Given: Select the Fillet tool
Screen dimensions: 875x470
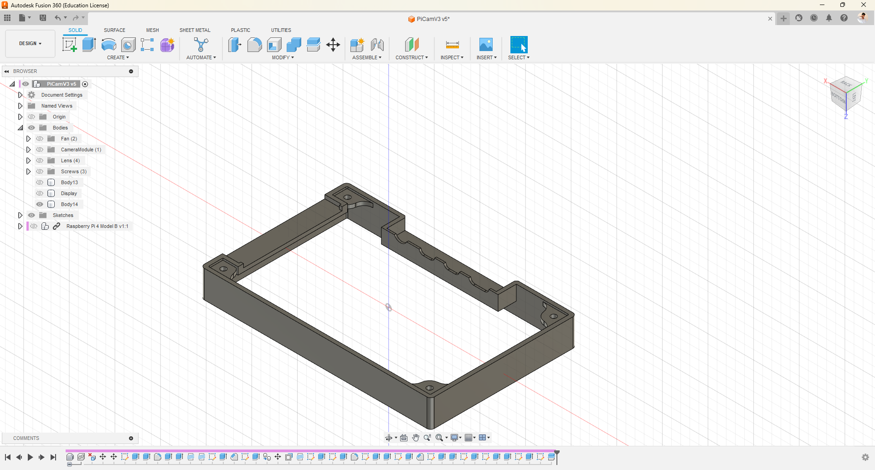Looking at the screenshot, I should pyautogui.click(x=254, y=45).
